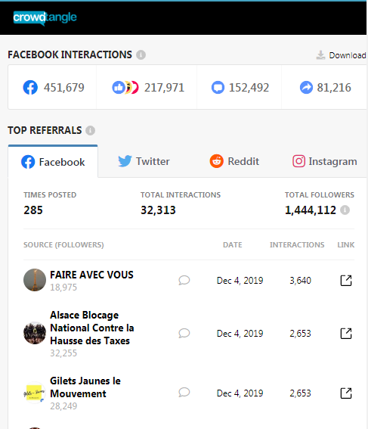Screen dimensions: 368x429
Task: Click Total Followers info icon
Action: [x=345, y=210]
